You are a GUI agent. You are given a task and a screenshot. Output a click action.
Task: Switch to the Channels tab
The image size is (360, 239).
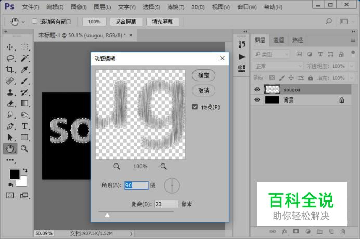(x=278, y=40)
